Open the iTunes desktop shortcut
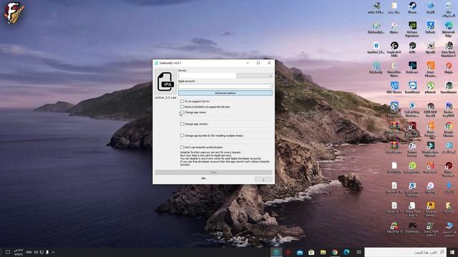The height and width of the screenshot is (257, 458). [394, 28]
